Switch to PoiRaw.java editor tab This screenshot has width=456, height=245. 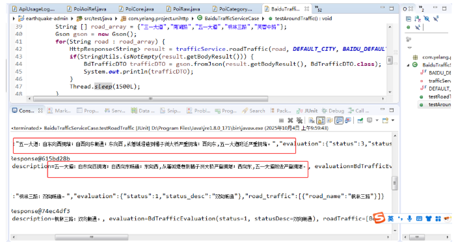pos(183,9)
